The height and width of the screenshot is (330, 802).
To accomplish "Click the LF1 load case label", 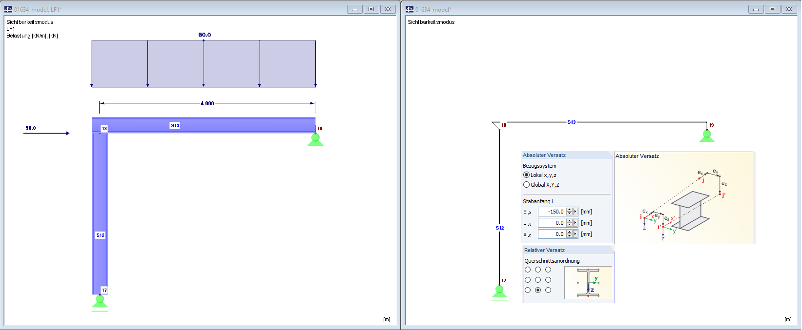I will point(11,29).
